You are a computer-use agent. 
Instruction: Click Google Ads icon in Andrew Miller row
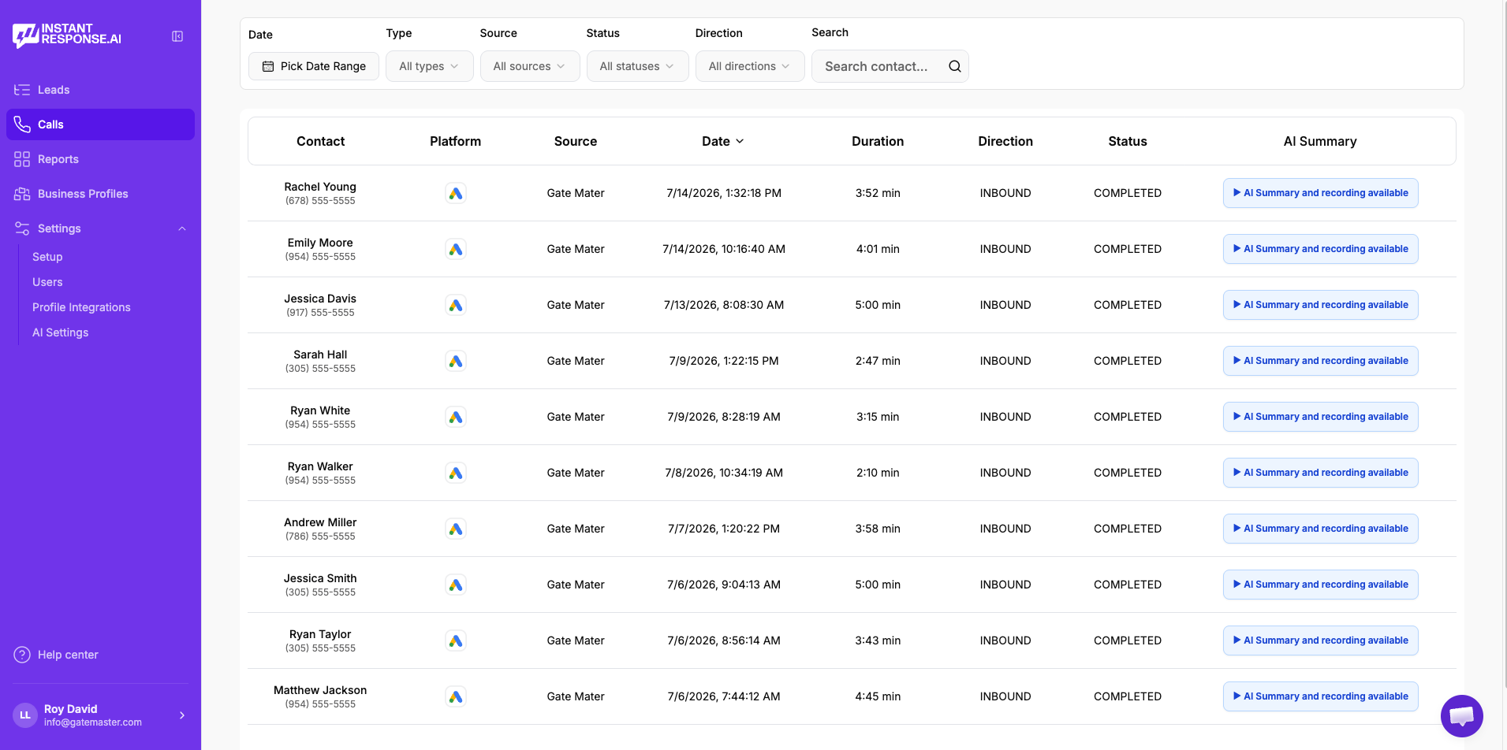tap(456, 529)
